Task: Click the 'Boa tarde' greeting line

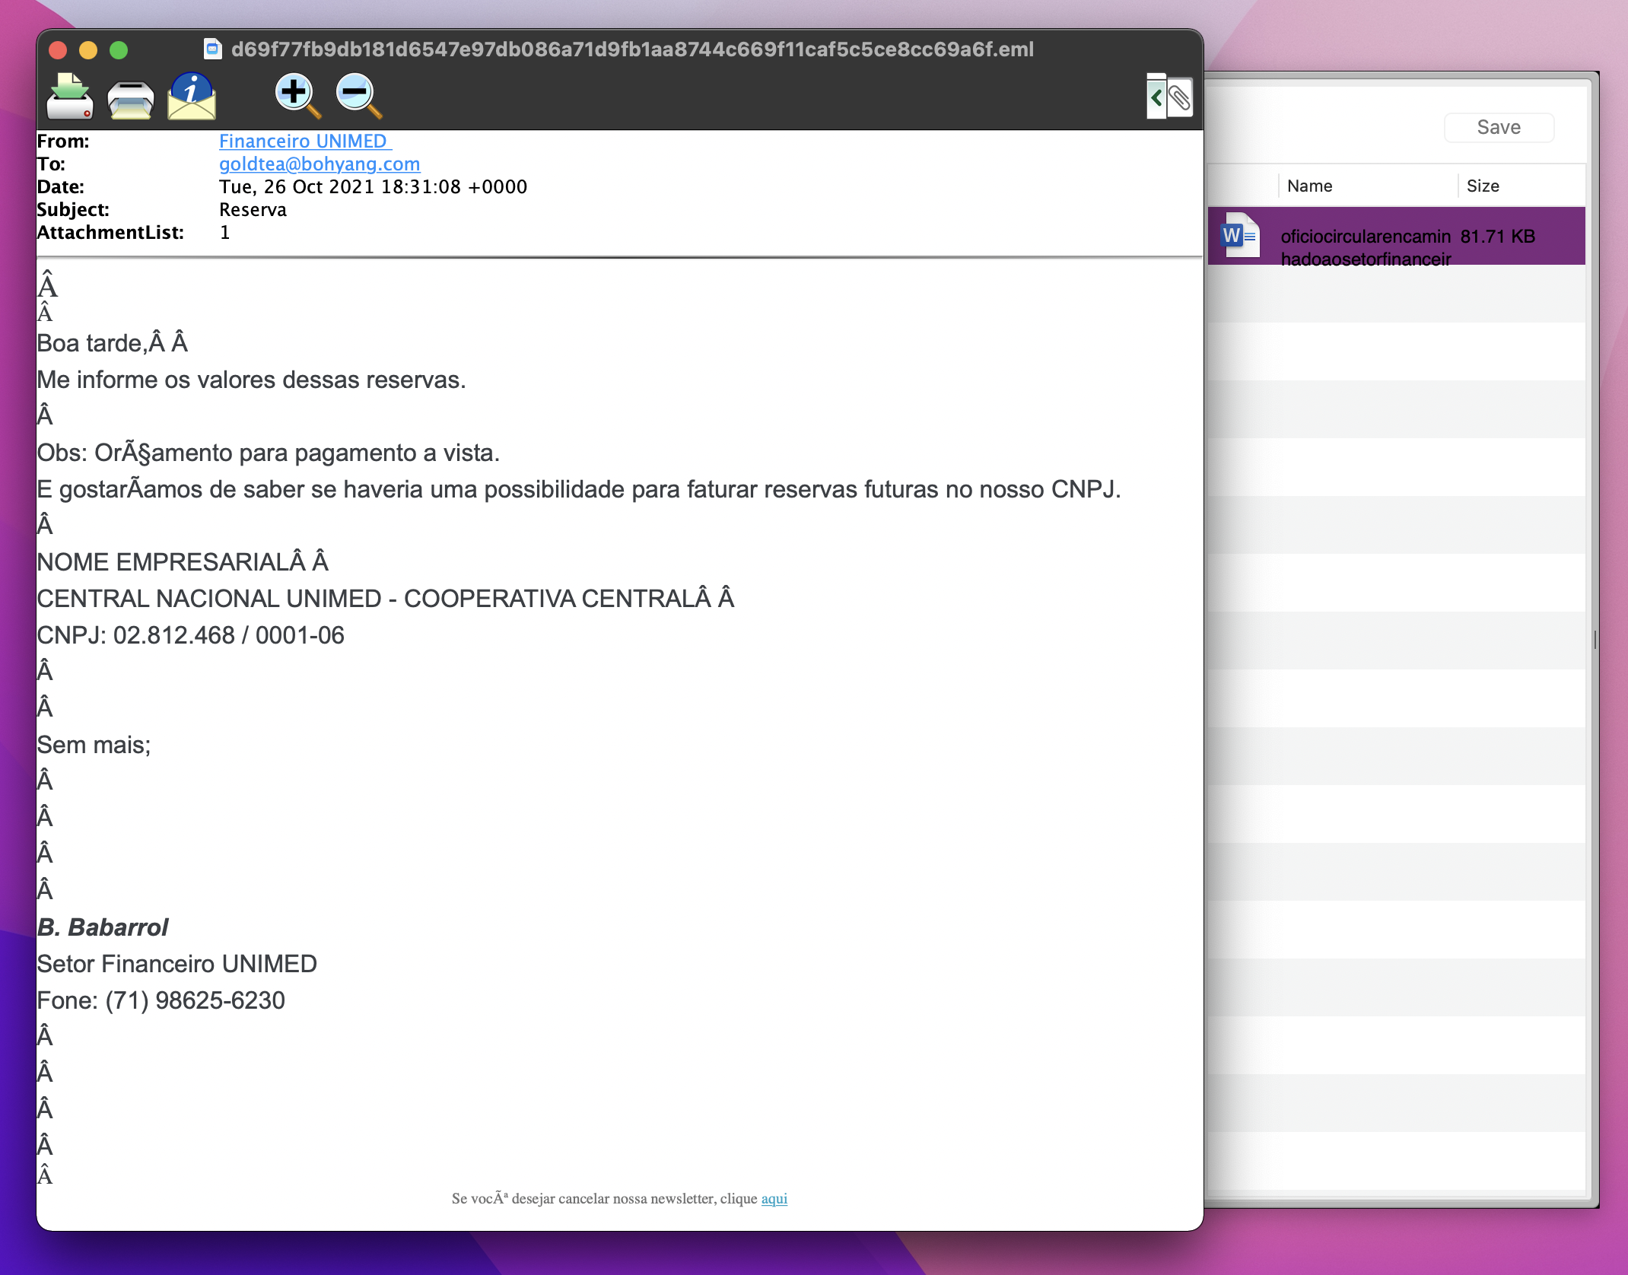Action: (112, 342)
